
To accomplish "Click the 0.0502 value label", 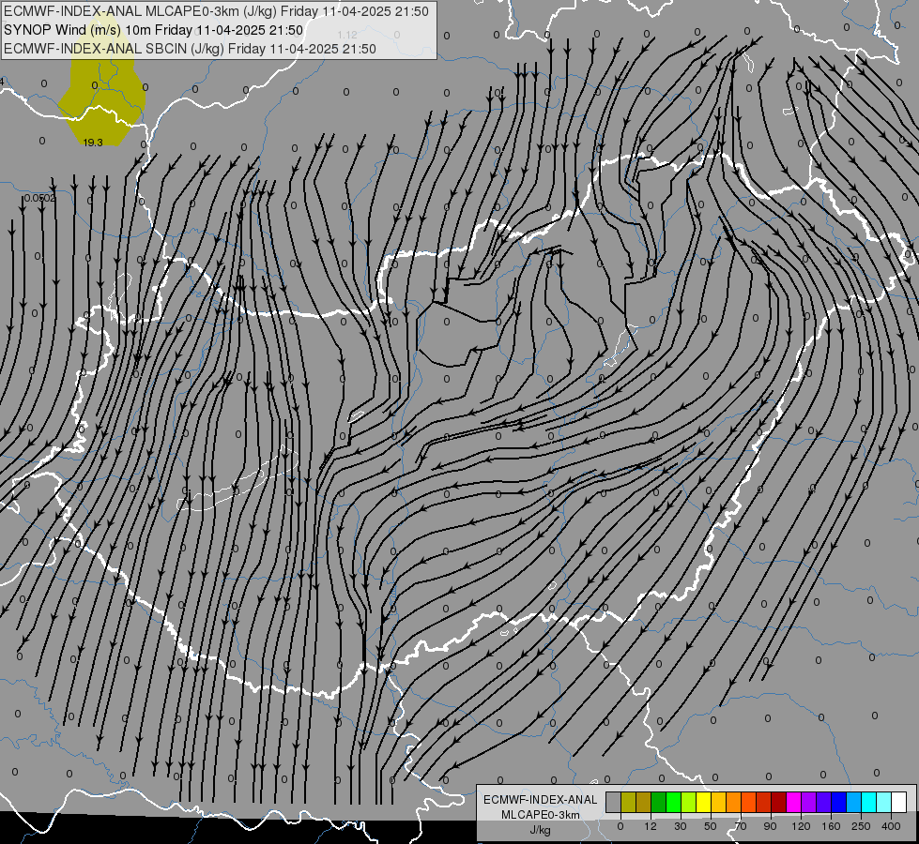I will [x=39, y=198].
